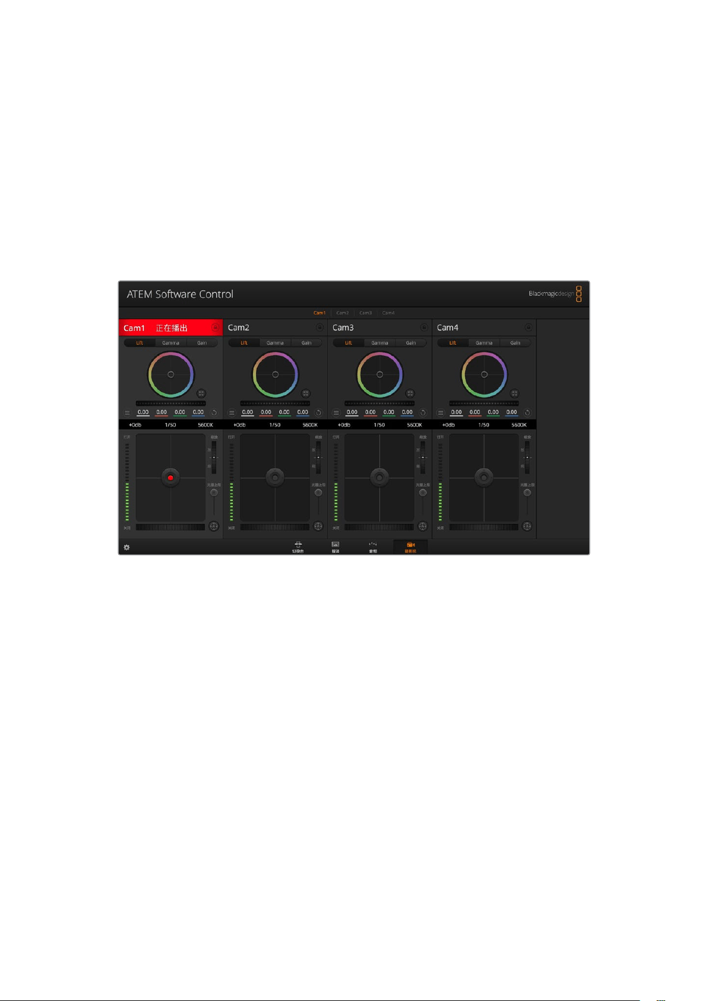
Task: Switch to the 摄影机 camera page
Action: click(x=410, y=547)
